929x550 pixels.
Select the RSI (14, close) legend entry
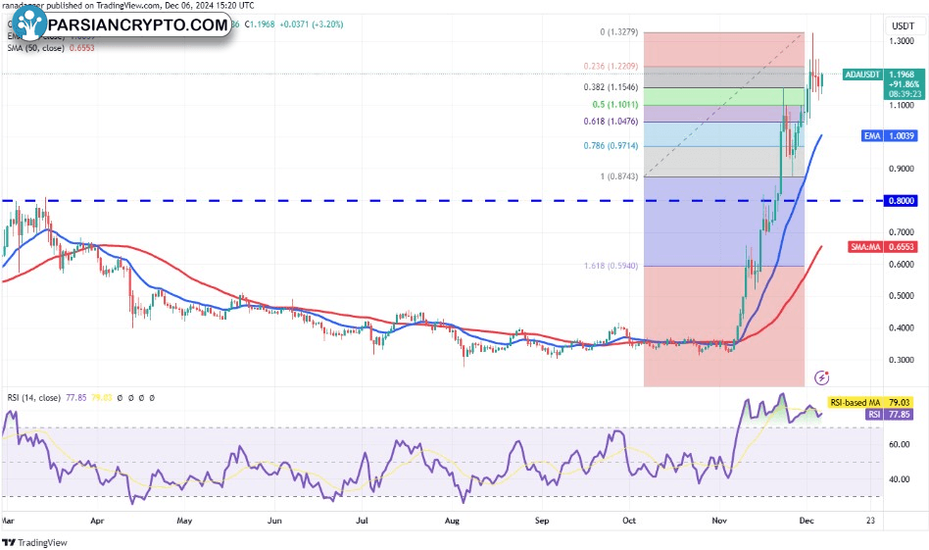coord(33,398)
